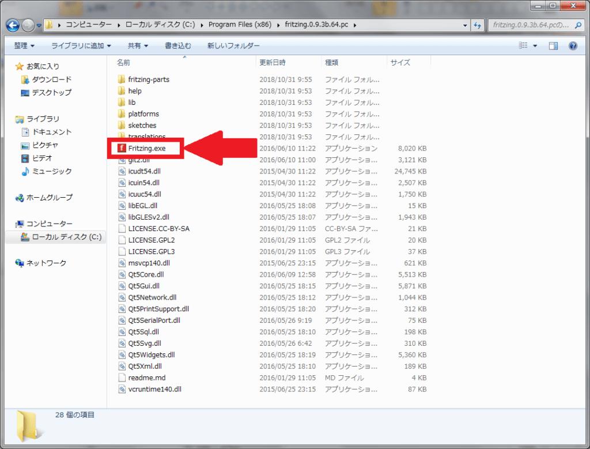This screenshot has height=449, width=590.
Task: Select the file name Qt5Widgets.dll
Action: [x=152, y=355]
